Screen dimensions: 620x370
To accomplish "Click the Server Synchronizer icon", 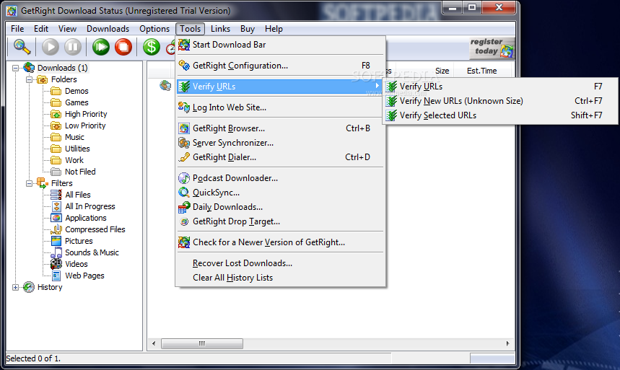I will (x=184, y=143).
